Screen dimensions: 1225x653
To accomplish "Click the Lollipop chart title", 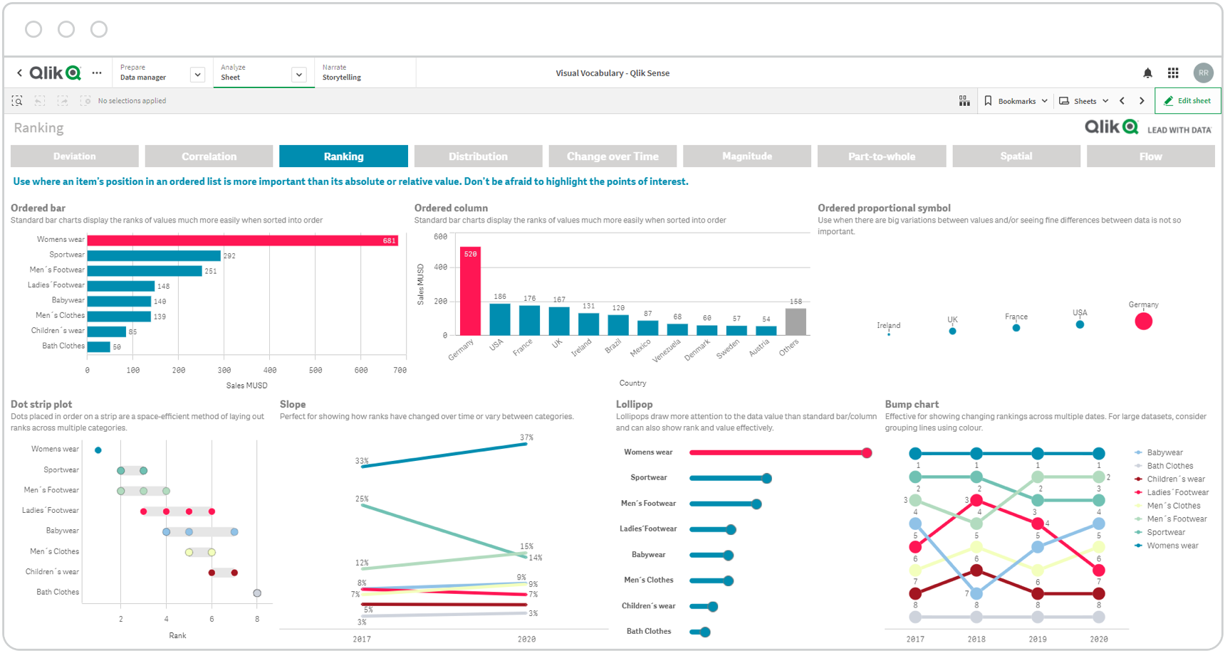I will [x=634, y=404].
